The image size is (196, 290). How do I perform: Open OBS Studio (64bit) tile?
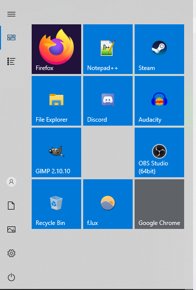(x=159, y=152)
